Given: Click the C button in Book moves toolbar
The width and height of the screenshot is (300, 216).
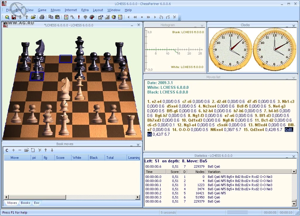Looking at the screenshot, I should tap(7, 150).
